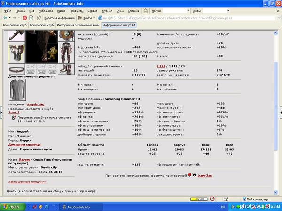Viewport: 282px width, 211px height.
Task: Expand the left side panel handle
Action: [x=1, y=113]
